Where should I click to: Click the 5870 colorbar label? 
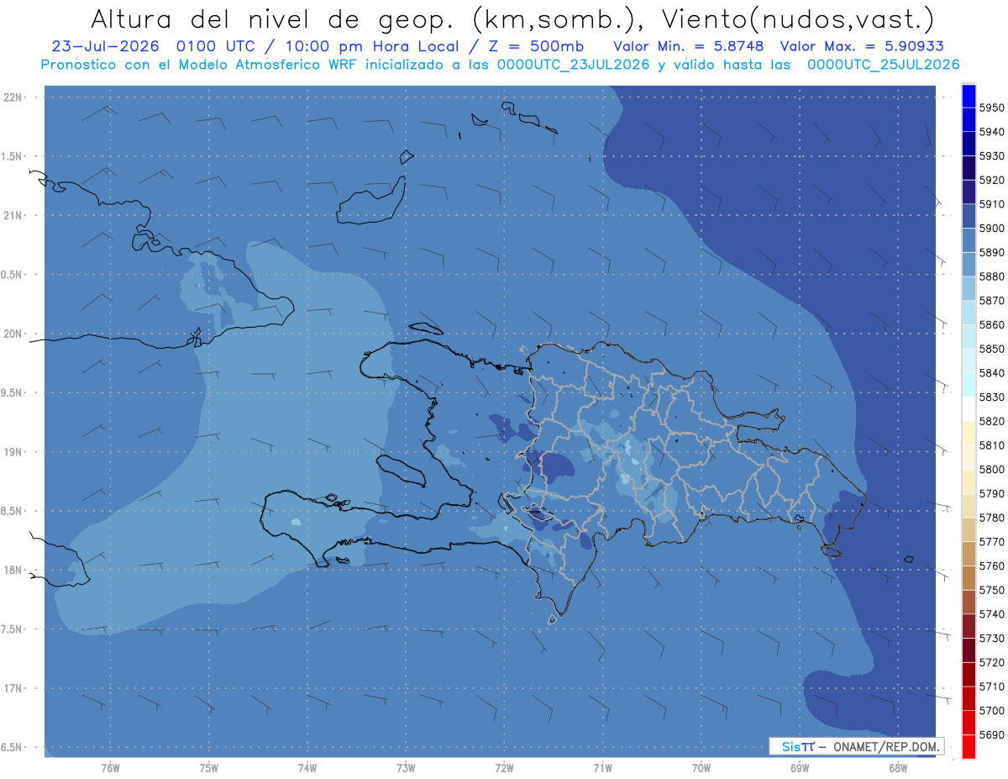pyautogui.click(x=992, y=300)
